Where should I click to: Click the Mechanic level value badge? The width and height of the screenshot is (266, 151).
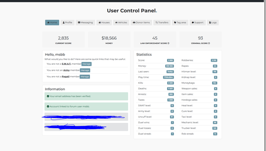[215, 122]
